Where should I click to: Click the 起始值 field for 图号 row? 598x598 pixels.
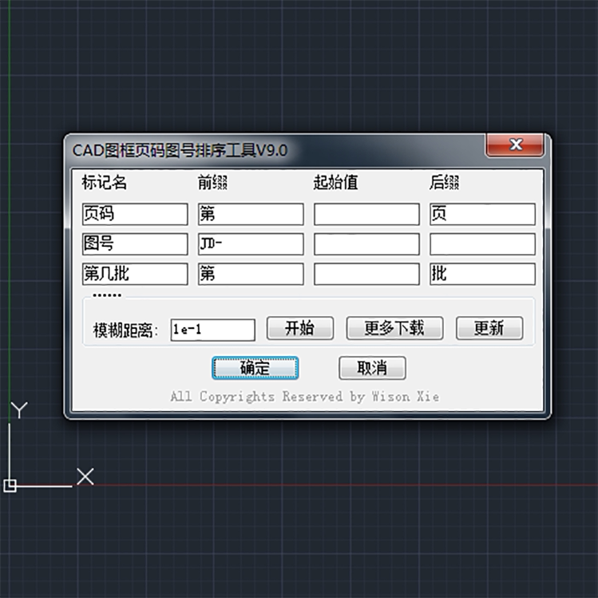click(x=367, y=244)
